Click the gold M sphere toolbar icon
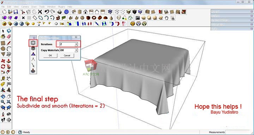This screenshot has height=135, width=254. 4,24
